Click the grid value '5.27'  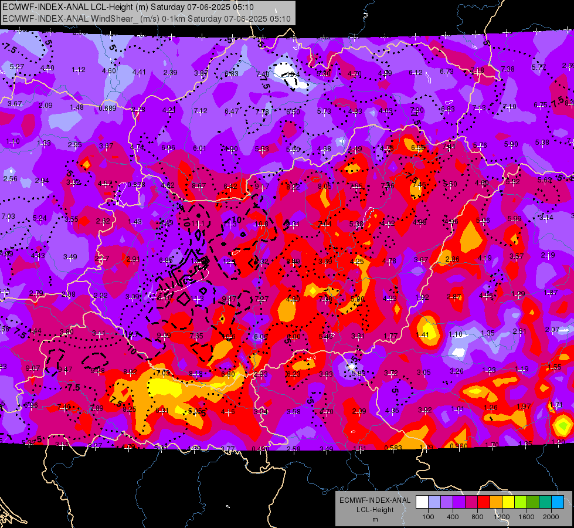(x=17, y=67)
